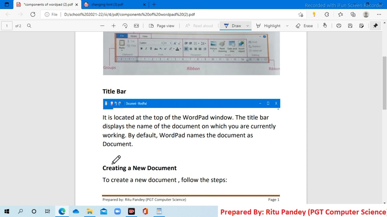The width and height of the screenshot is (387, 217).
Task: Click the Title Bar heading
Action: point(114,91)
